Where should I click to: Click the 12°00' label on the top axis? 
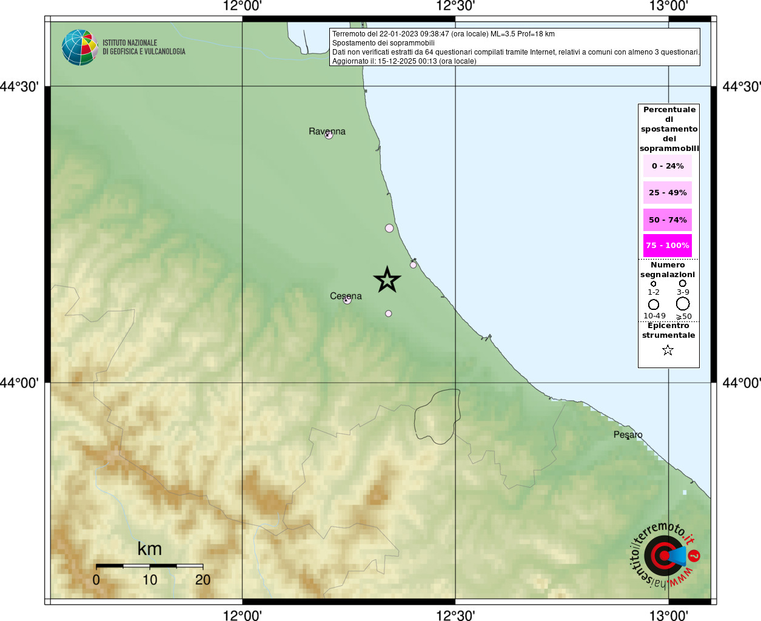(243, 6)
